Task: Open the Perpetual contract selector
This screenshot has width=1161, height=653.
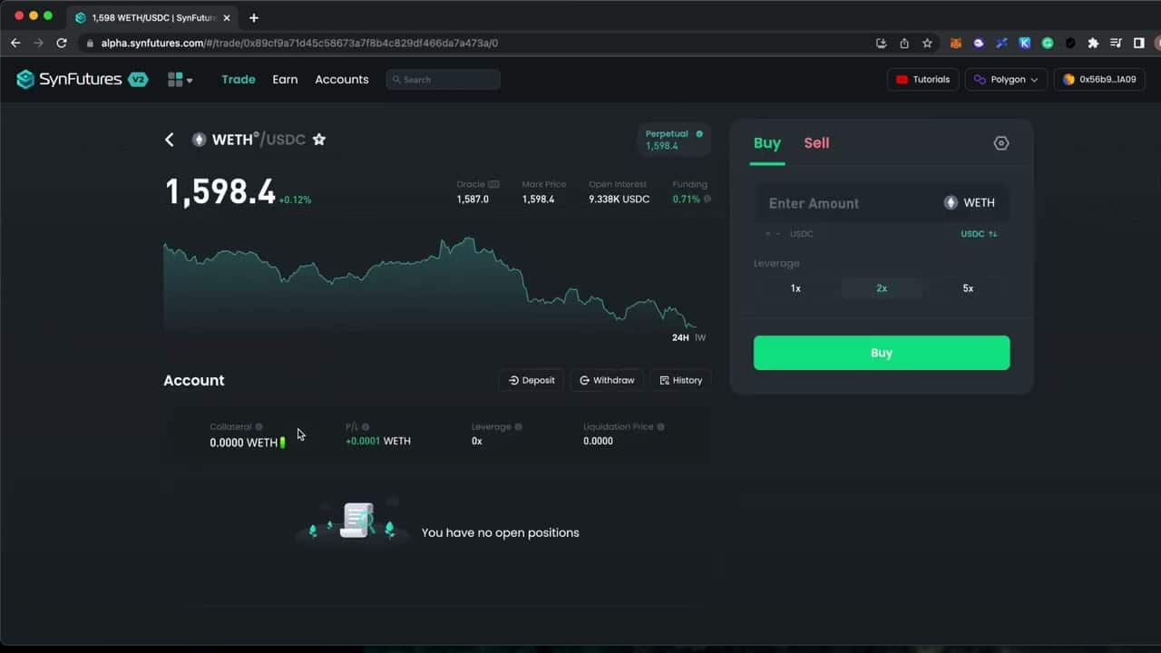Action: click(x=674, y=139)
